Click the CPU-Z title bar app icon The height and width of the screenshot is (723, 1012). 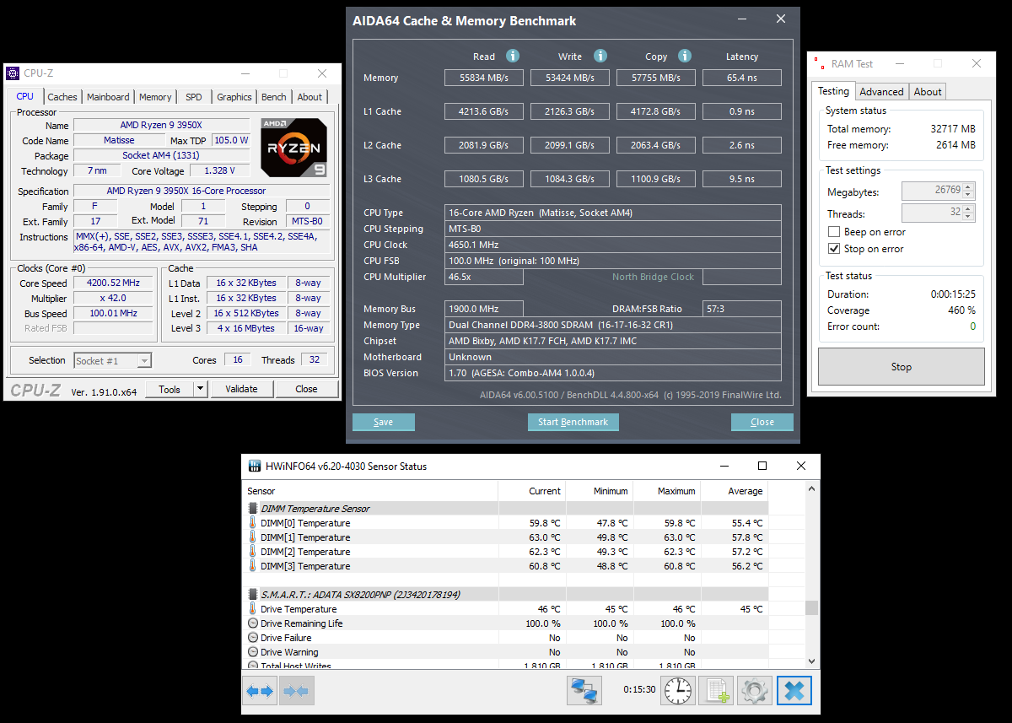tap(13, 73)
